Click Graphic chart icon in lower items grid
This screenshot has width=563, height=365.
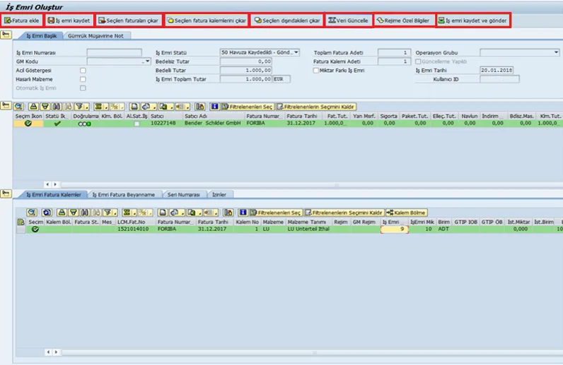point(228,213)
